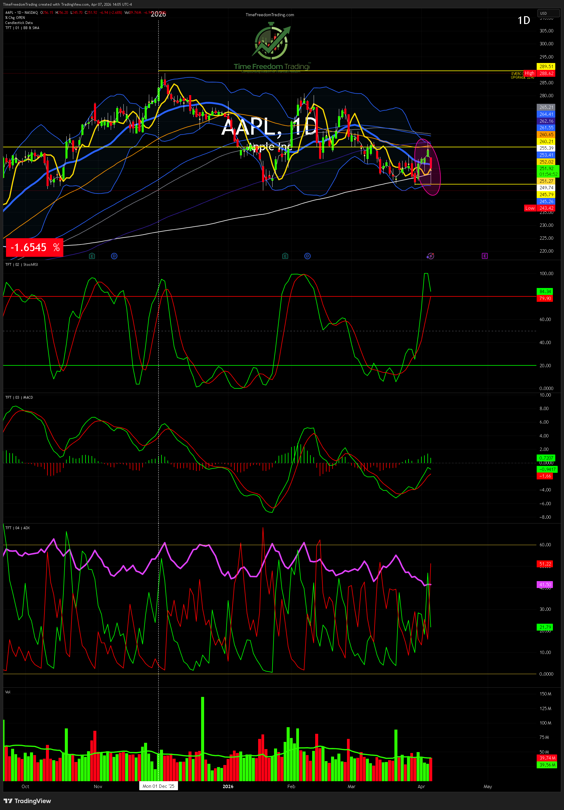Open the purple lightning news marker in April
Viewport: 564px width, 810px height.
point(430,256)
